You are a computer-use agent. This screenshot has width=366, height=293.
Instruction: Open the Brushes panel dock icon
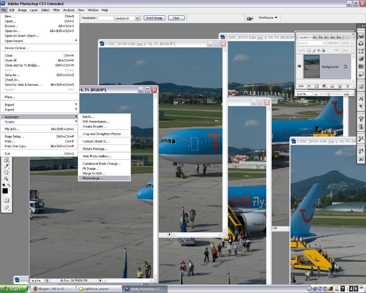tap(361, 119)
